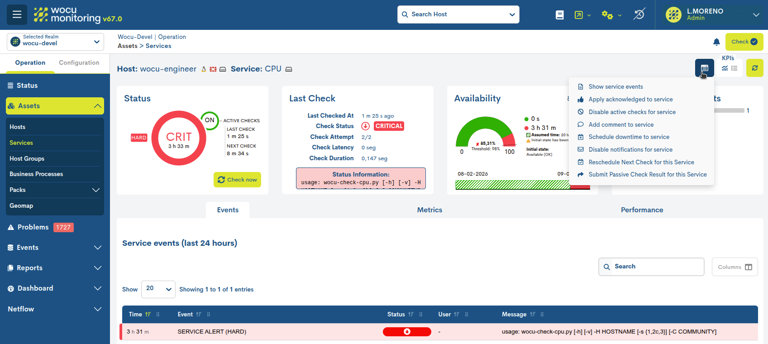Open the Selected Realm dropdown

click(x=55, y=42)
